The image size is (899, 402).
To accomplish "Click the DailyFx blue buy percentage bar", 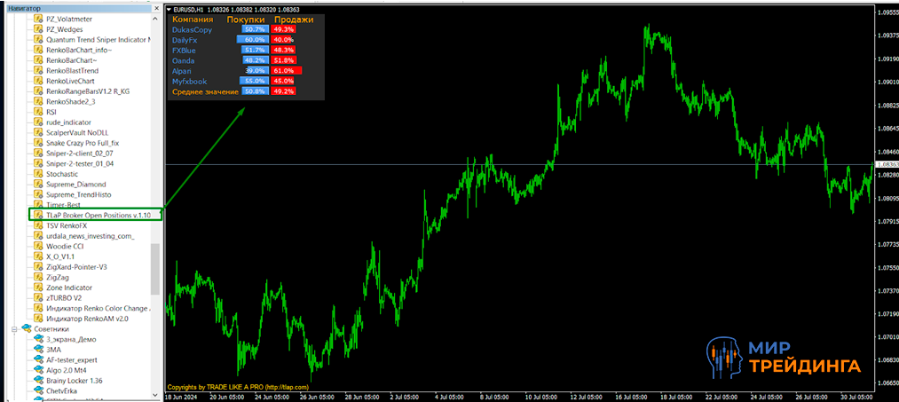I will click(x=252, y=40).
